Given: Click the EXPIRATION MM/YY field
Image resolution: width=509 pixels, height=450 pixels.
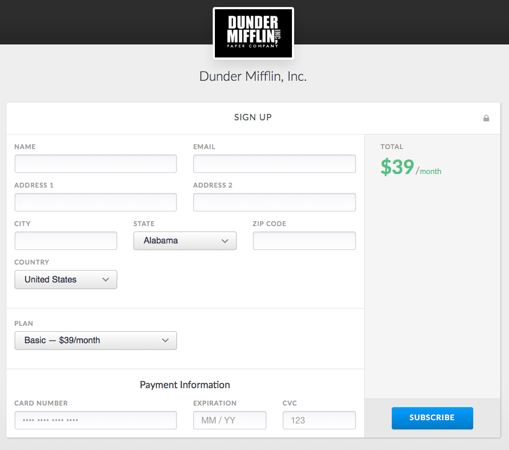Looking at the screenshot, I should coord(230,420).
